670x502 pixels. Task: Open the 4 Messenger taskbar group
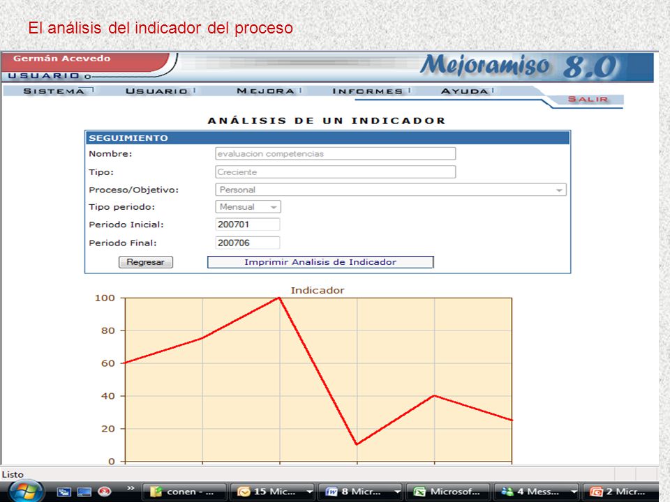tap(536, 492)
